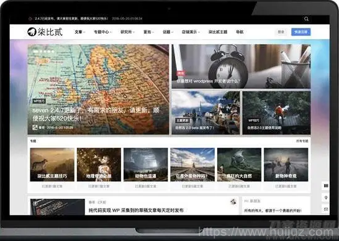This screenshot has height=241, width=339.
Task: Click the lakeside town card image
Action: tap(206, 112)
